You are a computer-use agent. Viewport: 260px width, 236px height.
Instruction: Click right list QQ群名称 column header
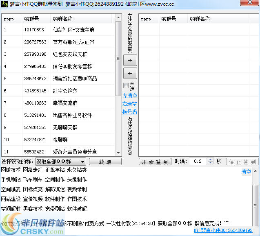click(x=218, y=19)
